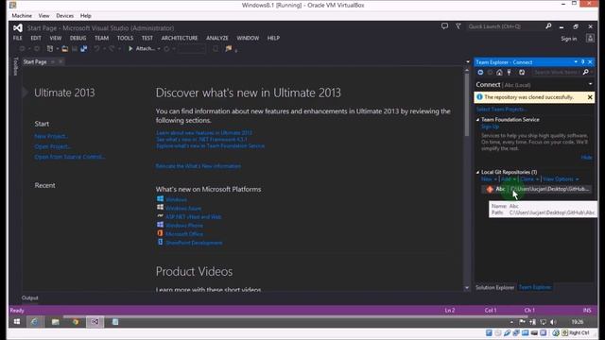The width and height of the screenshot is (605, 340).
Task: Open the ARCHITECTURE menu
Action: coord(180,38)
